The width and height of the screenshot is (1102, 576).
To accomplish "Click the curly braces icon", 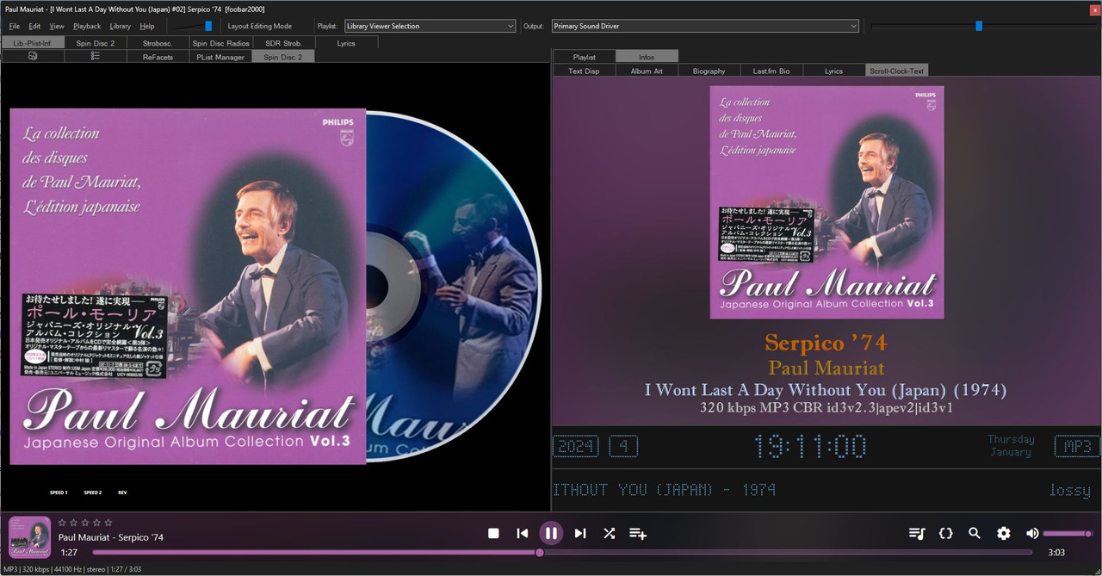I will point(945,533).
